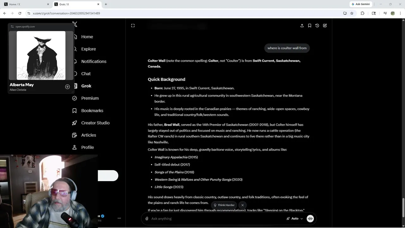Start a new Grok chat
This screenshot has width=405, height=228.
coord(325,26)
